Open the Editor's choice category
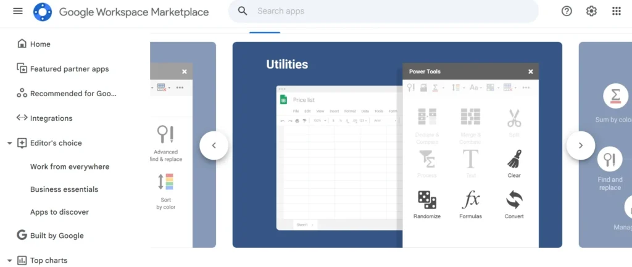The image size is (632, 267). pos(49,143)
